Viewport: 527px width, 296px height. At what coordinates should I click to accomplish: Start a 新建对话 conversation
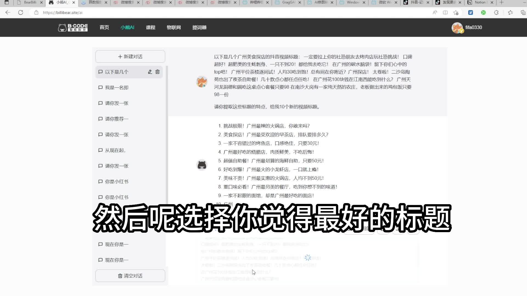pyautogui.click(x=130, y=56)
